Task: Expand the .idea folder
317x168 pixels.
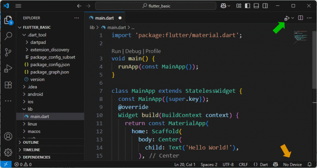Action: point(24,87)
